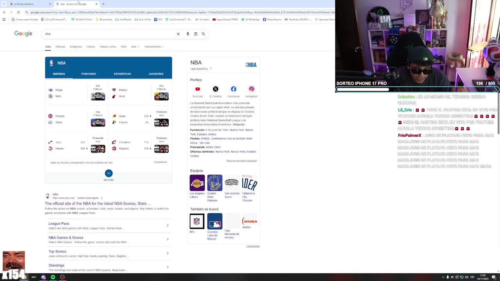
Task: Clear the search box with the X
Action: click(178, 34)
